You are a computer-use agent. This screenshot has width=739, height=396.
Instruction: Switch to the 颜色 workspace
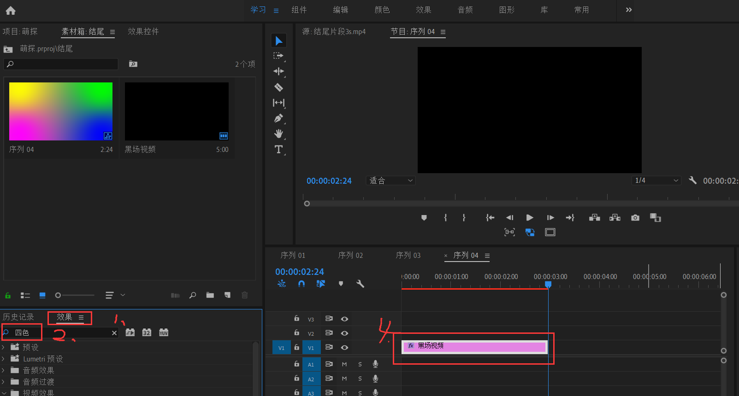(x=382, y=10)
